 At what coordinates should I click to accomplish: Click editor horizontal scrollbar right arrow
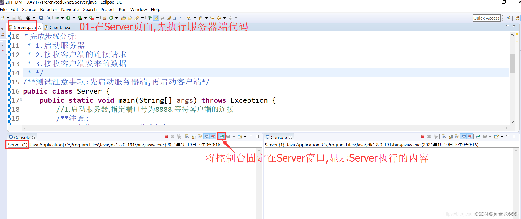[506, 128]
